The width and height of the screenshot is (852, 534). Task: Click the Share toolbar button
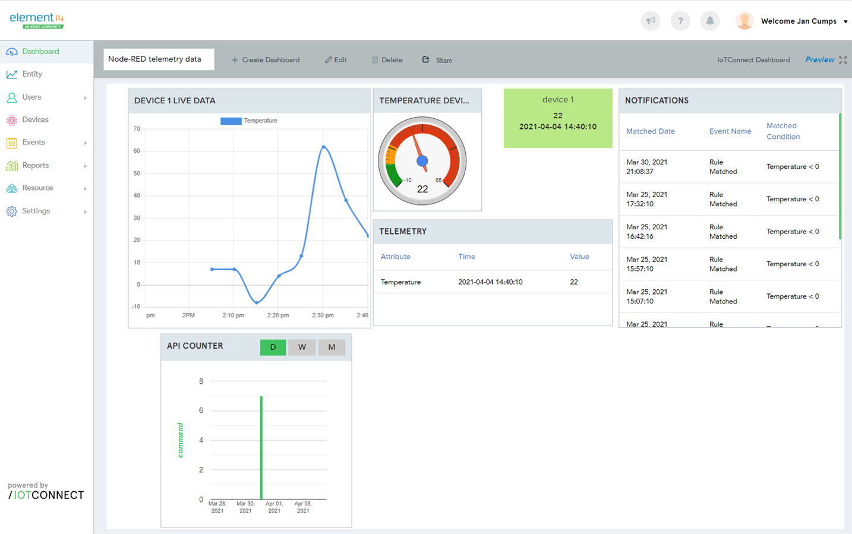click(x=437, y=60)
